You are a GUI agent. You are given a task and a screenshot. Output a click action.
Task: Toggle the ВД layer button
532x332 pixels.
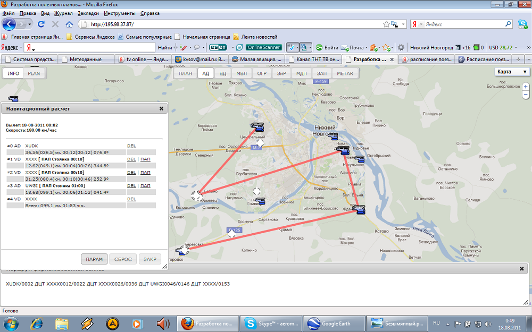[222, 73]
